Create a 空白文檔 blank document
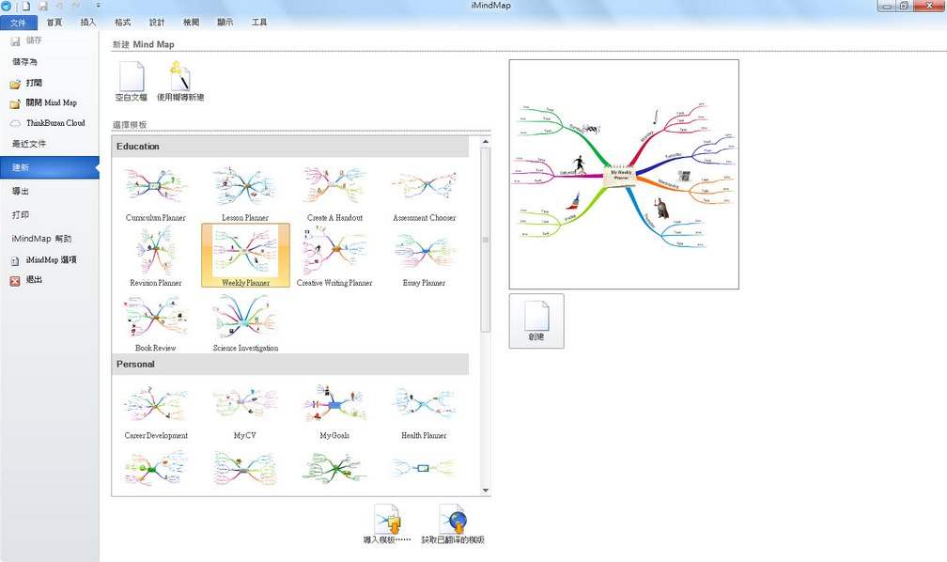This screenshot has height=562, width=947. pyautogui.click(x=132, y=81)
